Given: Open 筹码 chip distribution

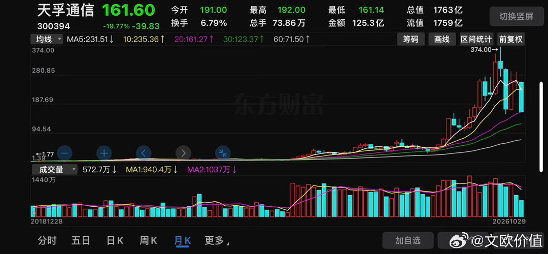Looking at the screenshot, I should [x=410, y=39].
